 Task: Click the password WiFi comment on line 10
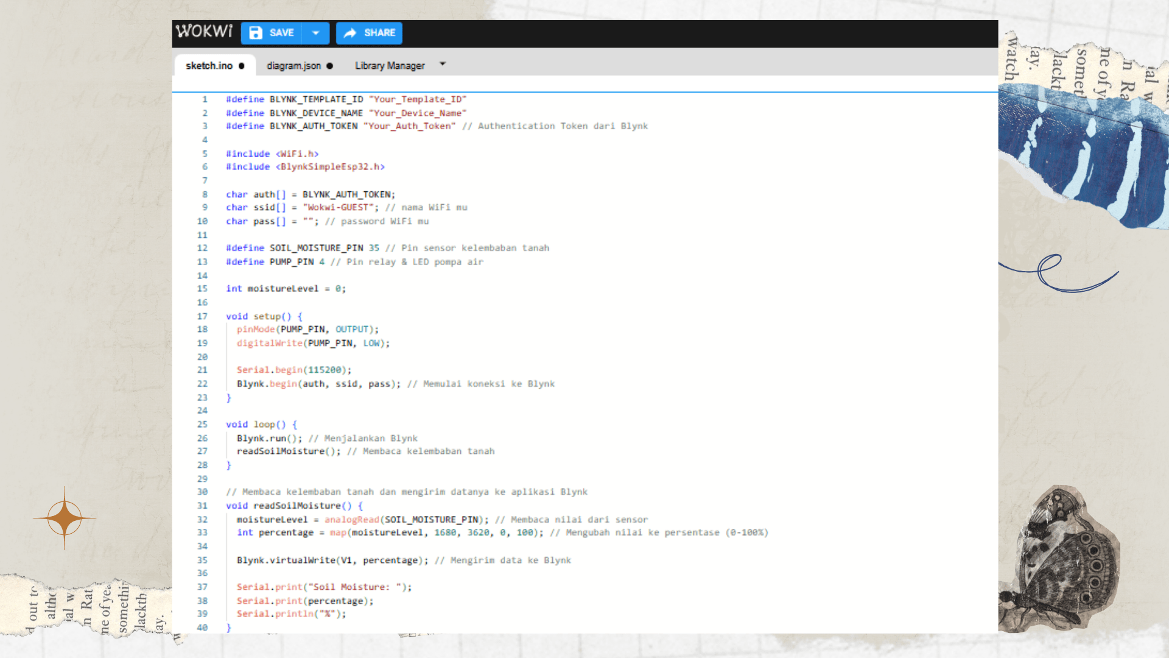point(377,222)
